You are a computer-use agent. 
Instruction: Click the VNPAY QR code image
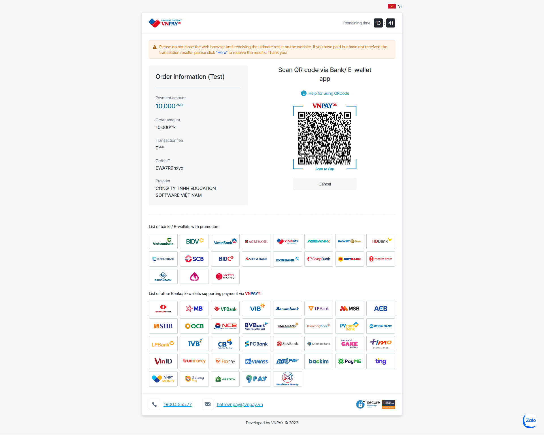click(x=324, y=138)
